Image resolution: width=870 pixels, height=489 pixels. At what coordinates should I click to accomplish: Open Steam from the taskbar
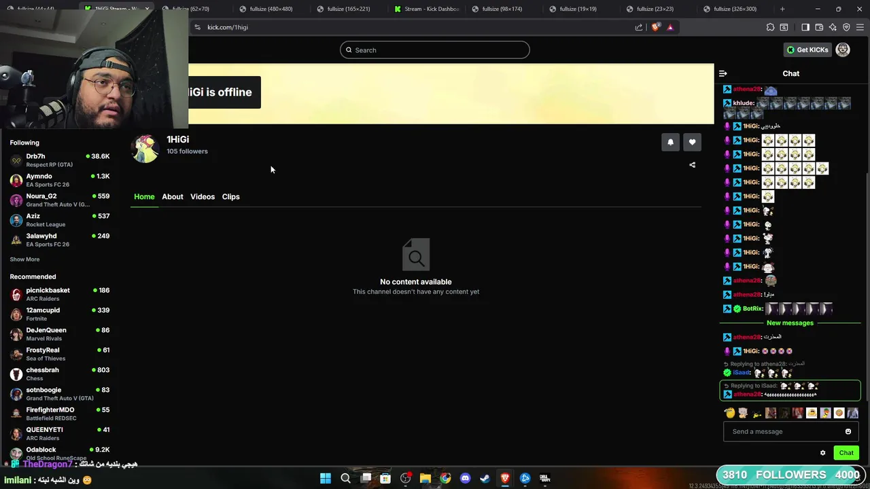[x=485, y=478]
